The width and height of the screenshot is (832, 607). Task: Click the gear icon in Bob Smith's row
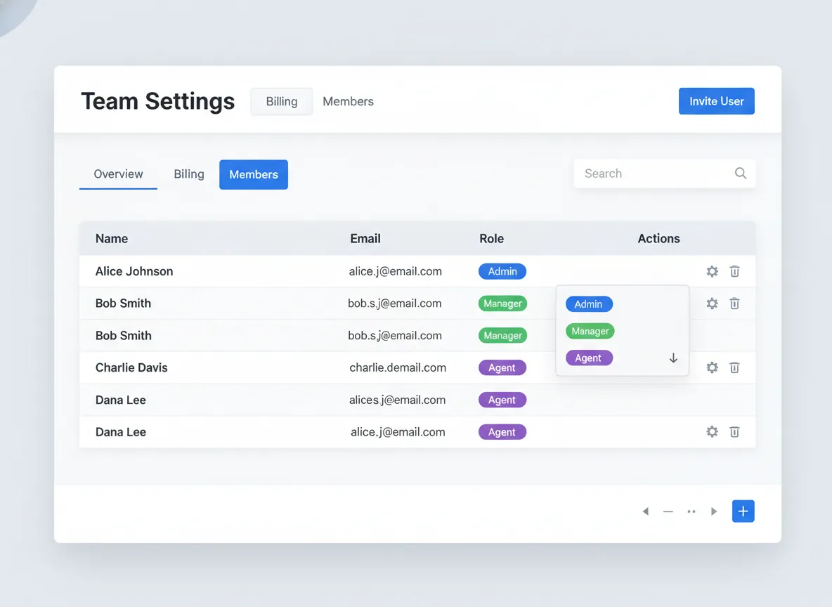point(712,303)
